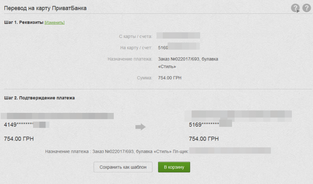Click the blurred payer name after Пл-щик
313x184 pixels.
pyautogui.click(x=230, y=150)
